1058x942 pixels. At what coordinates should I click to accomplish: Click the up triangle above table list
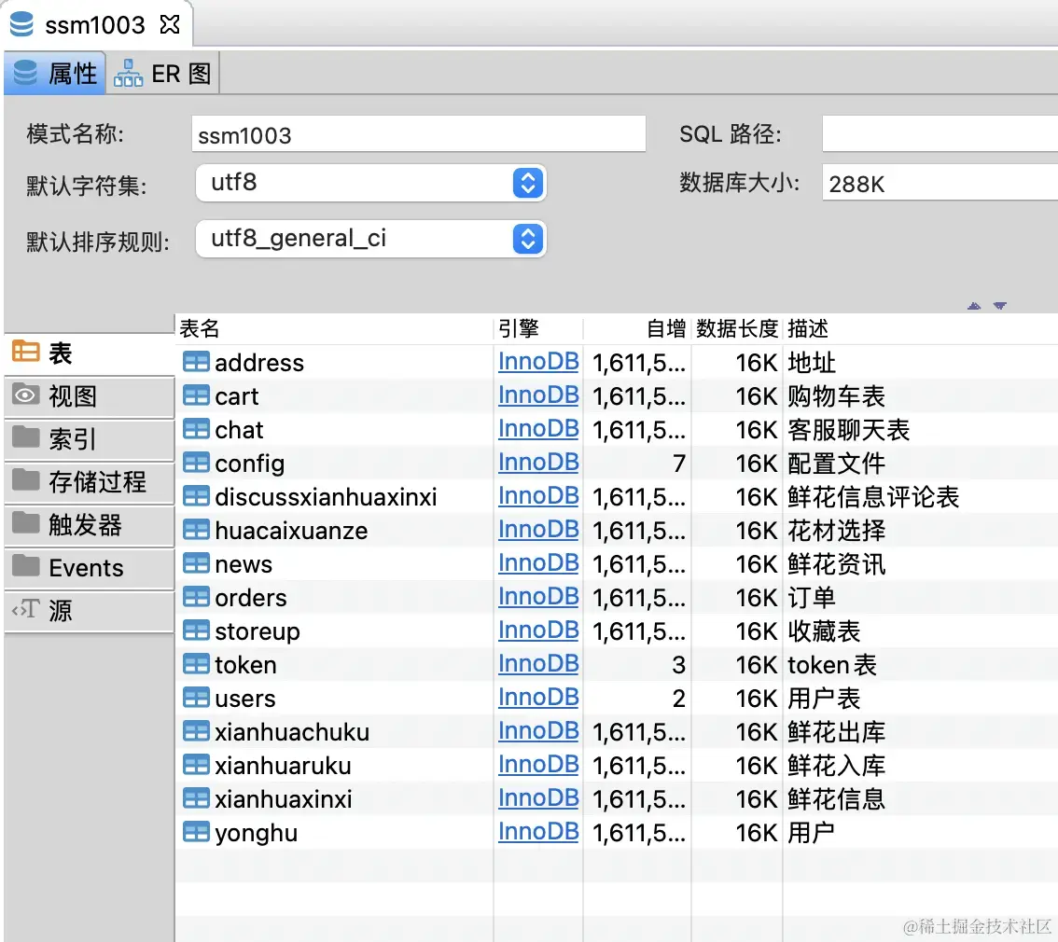(x=974, y=306)
